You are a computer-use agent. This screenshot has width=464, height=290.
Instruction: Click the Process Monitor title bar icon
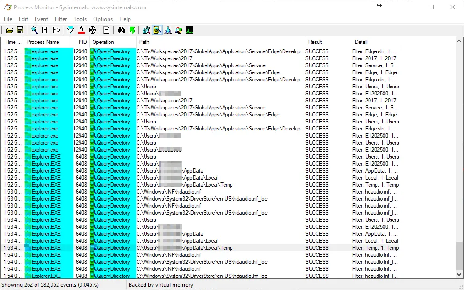[7, 7]
